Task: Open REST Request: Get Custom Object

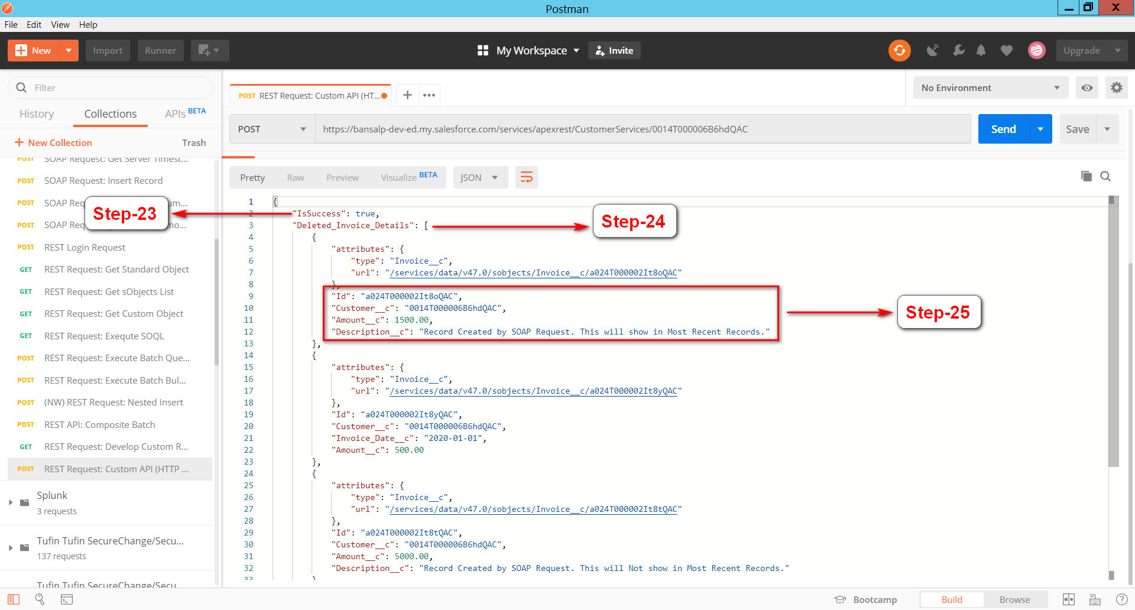Action: click(x=110, y=314)
